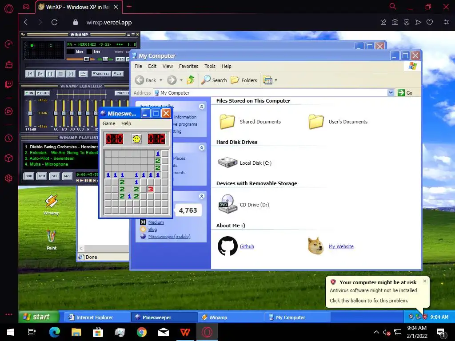455x341 pixels.
Task: Open the My Computer window's Help menu
Action: click(226, 66)
